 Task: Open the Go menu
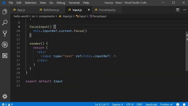coord(51,3)
